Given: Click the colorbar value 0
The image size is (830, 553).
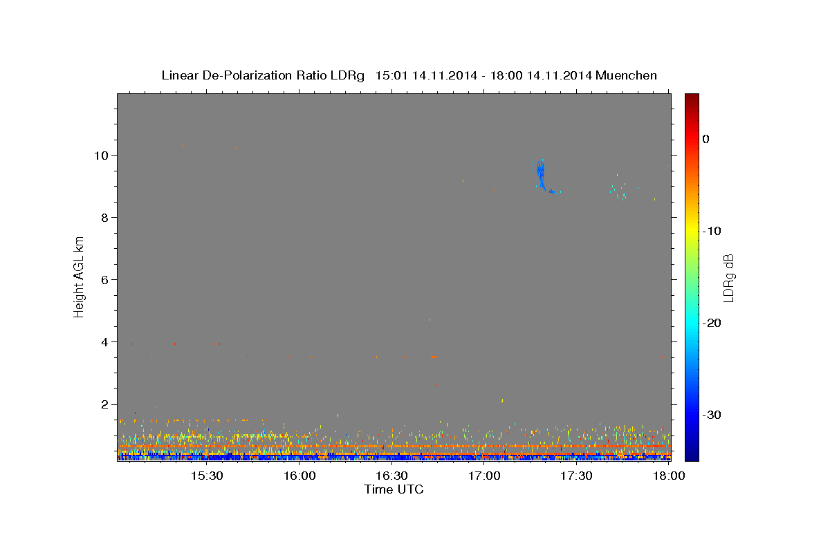Looking at the screenshot, I should (x=705, y=139).
